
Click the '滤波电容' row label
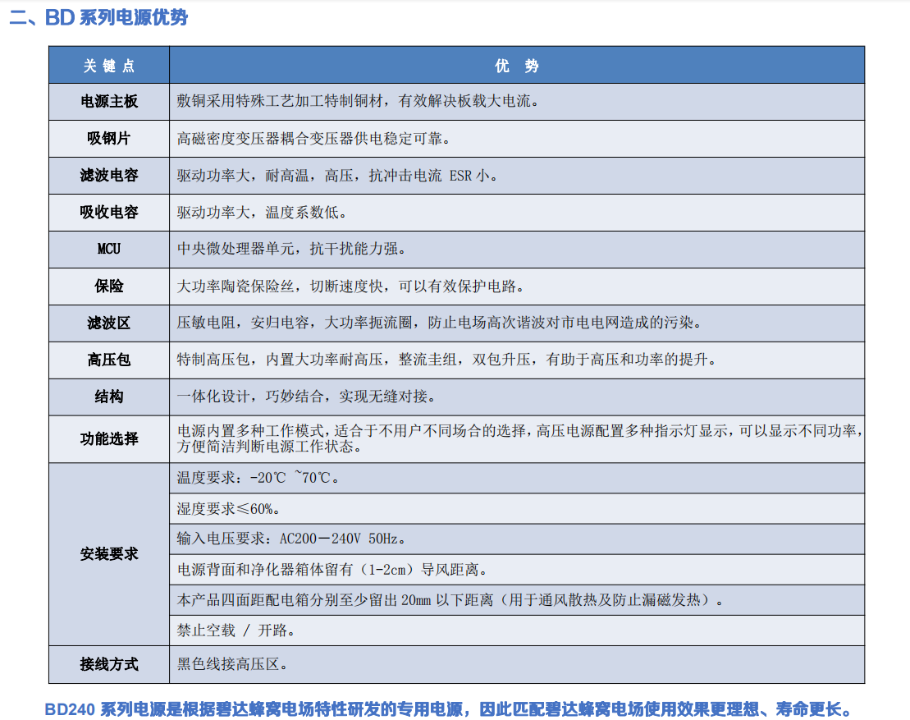click(109, 176)
